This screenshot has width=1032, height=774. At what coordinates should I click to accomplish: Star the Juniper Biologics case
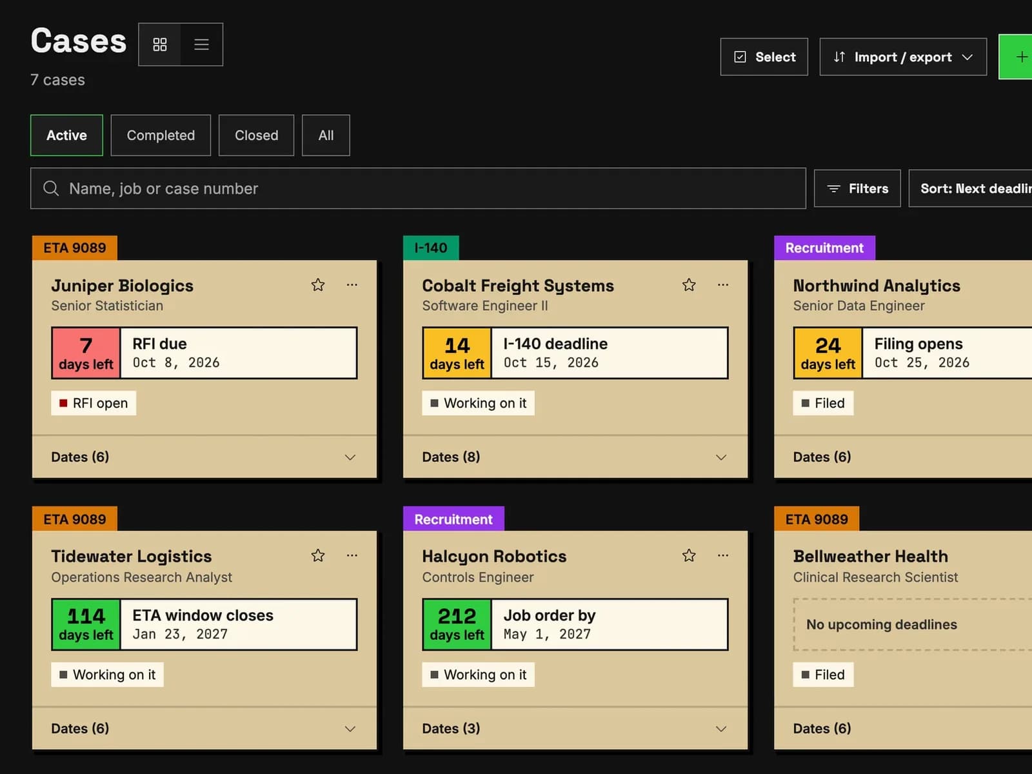pyautogui.click(x=318, y=284)
